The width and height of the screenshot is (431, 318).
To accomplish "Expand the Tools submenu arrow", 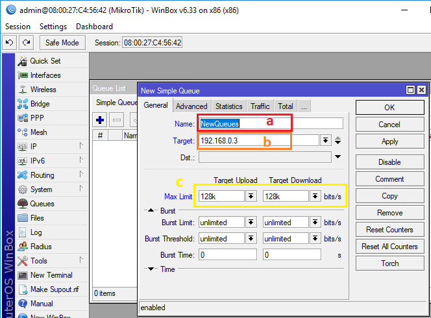I will click(81, 260).
